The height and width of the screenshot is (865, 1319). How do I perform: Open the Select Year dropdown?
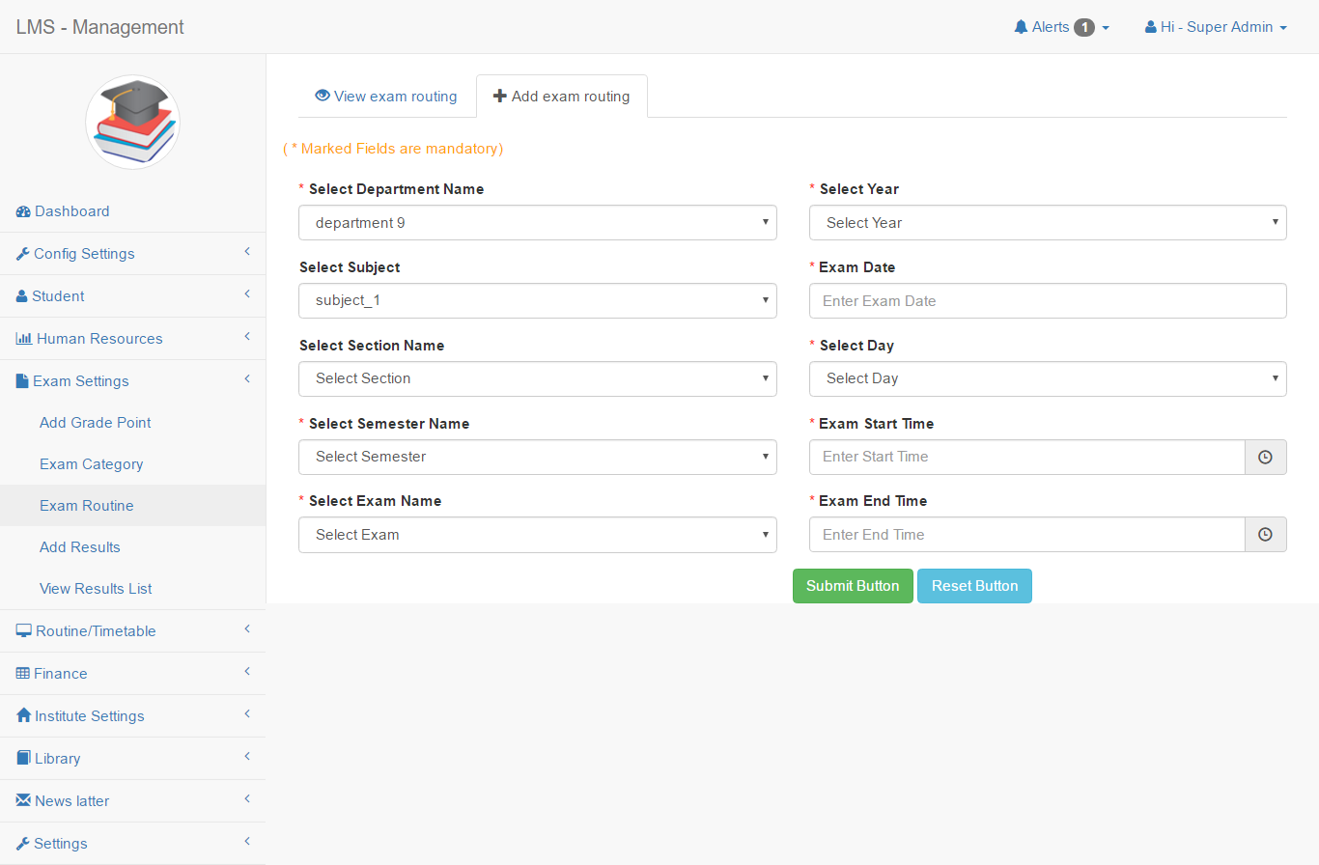(x=1048, y=222)
